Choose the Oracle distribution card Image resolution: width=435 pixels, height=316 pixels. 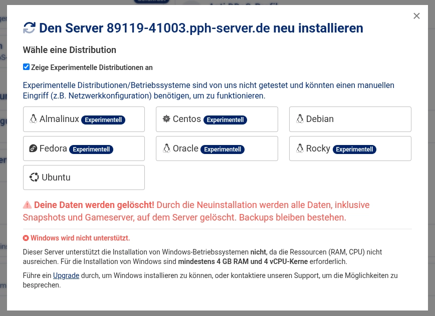pyautogui.click(x=216, y=148)
